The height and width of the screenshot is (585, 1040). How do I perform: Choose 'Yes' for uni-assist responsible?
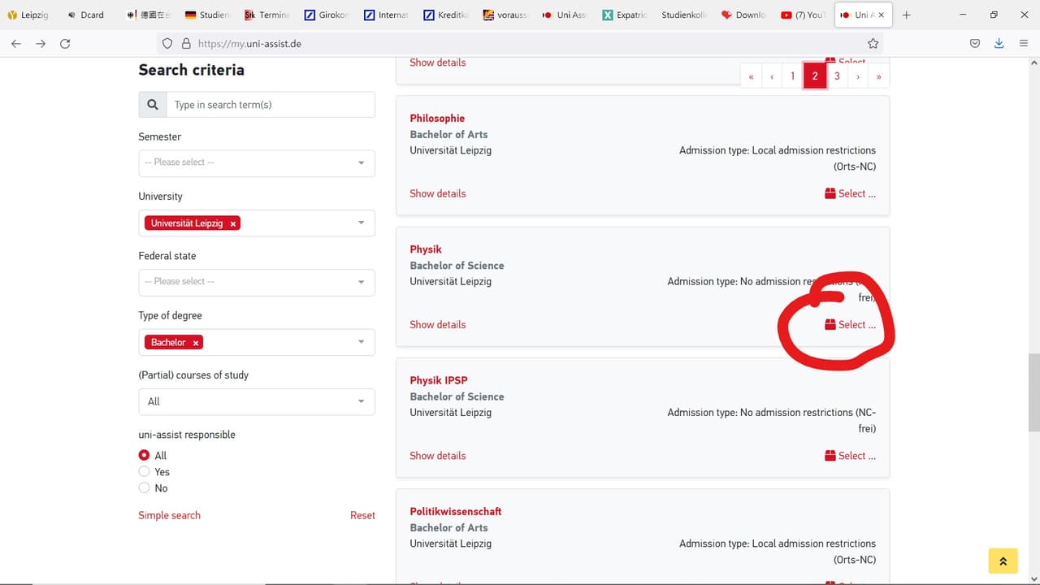coord(144,472)
